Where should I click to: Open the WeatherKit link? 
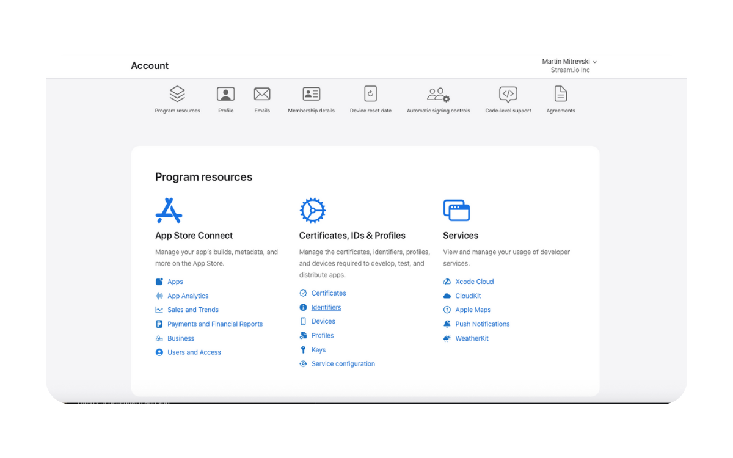coord(472,338)
